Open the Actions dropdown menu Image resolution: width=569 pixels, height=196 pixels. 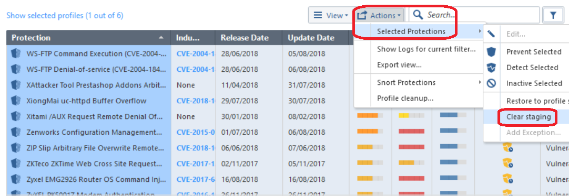click(379, 15)
